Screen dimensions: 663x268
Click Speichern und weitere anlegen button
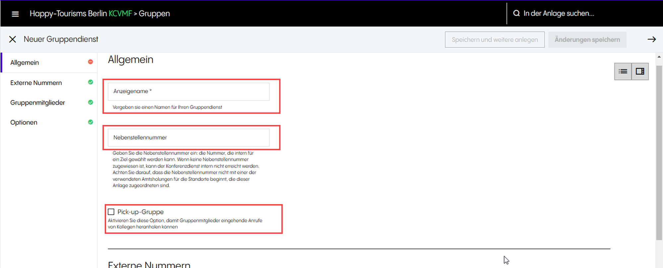tap(495, 40)
